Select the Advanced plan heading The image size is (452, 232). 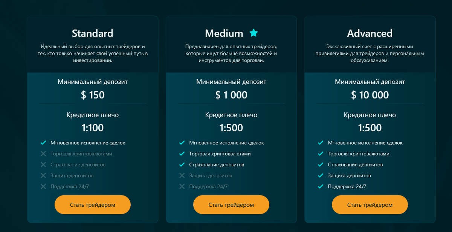(370, 33)
